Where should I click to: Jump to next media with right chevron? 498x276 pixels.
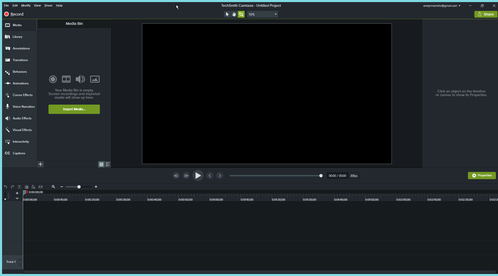click(220, 176)
